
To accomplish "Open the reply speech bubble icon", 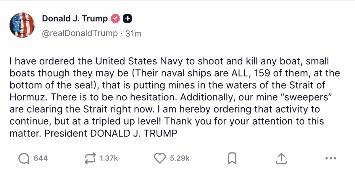I will tap(24, 159).
